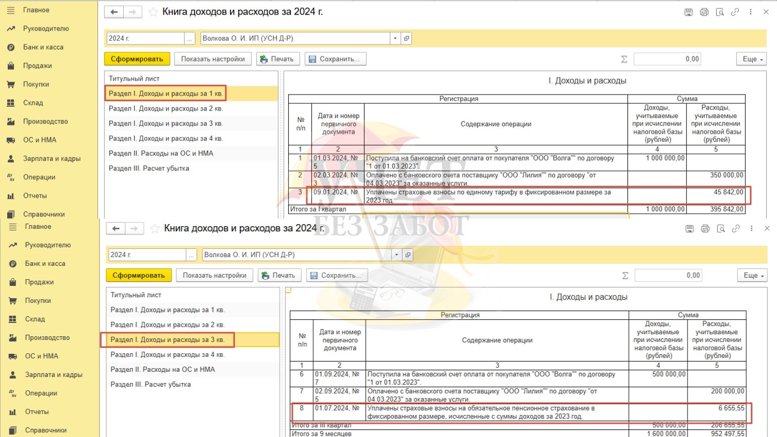Open organization card icon next to Волкова field
This screenshot has width=777, height=437.
point(407,38)
